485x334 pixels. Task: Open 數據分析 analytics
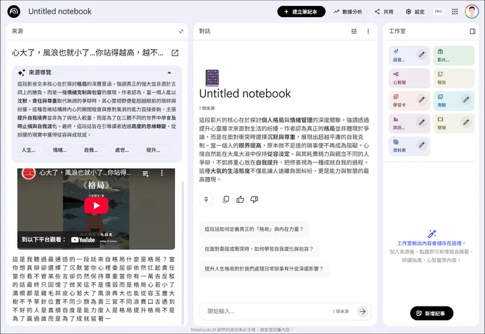pos(347,12)
